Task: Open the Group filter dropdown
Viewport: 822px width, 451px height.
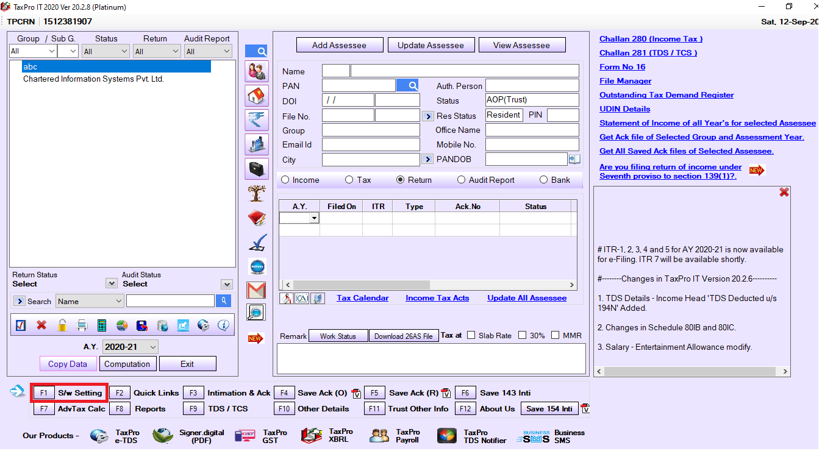Action: pos(32,51)
